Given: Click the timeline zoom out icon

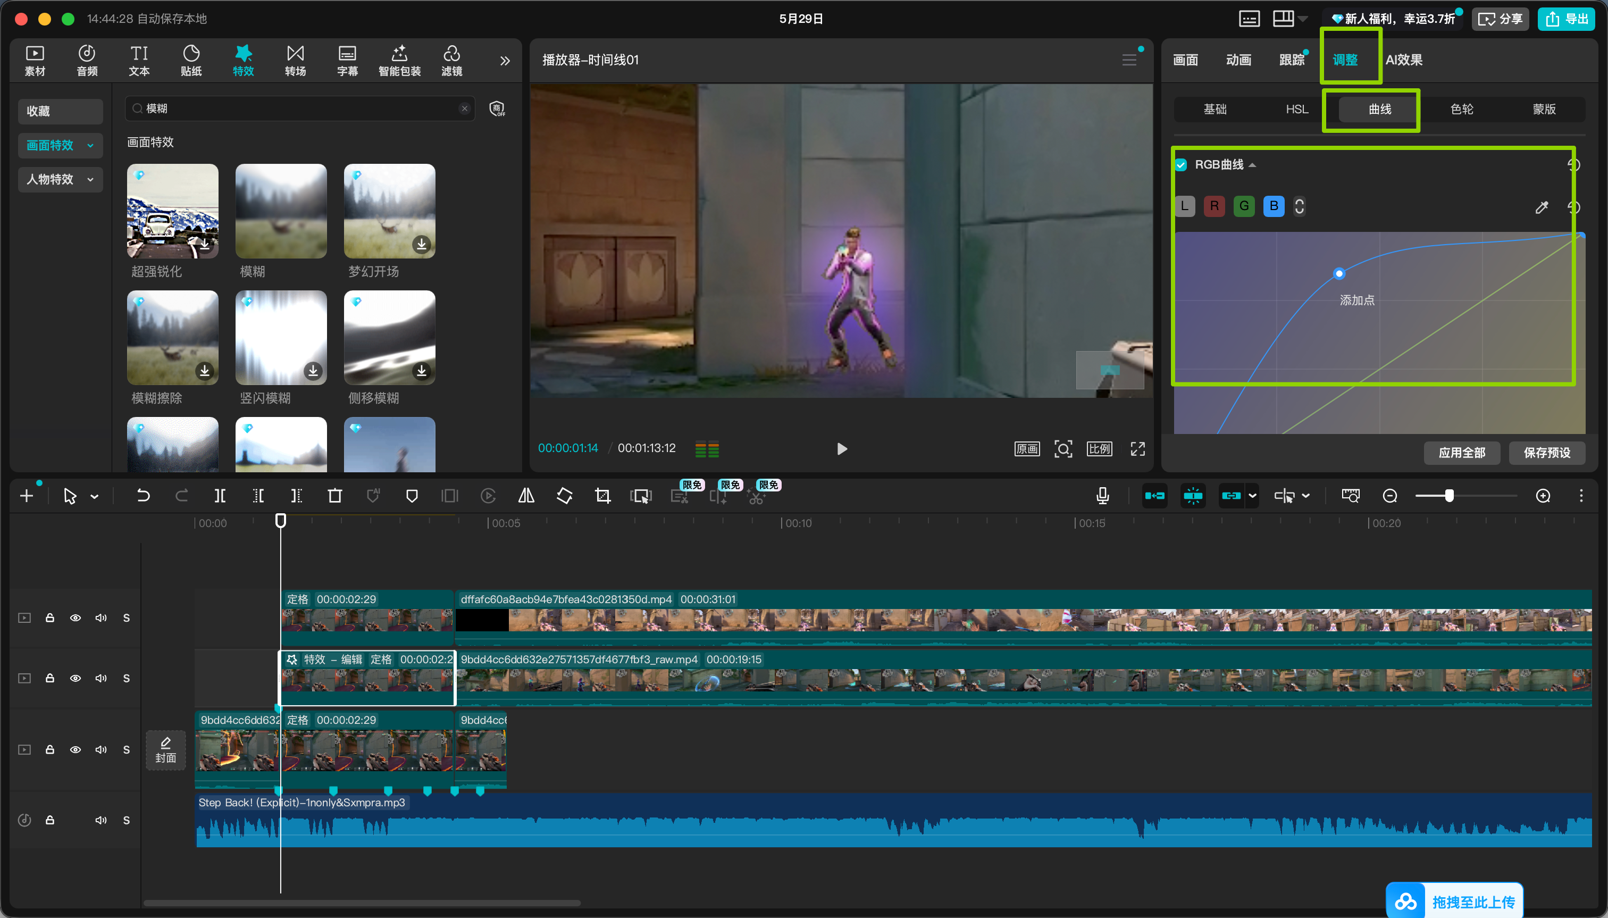Looking at the screenshot, I should click(1390, 496).
